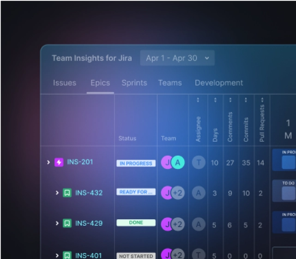Click the IN PROGRESS timeline block in INS-429 row
The width and height of the screenshot is (296, 259).
284,222
